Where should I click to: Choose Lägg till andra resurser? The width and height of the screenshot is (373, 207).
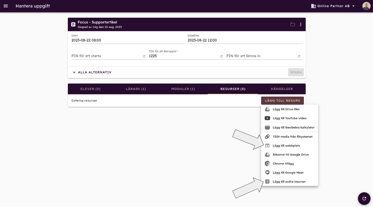289,182
